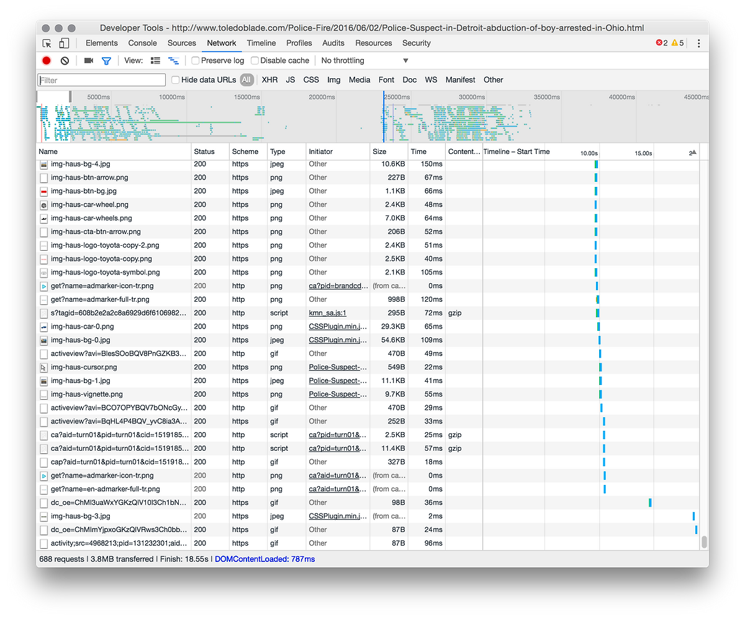Open Police-Suspect initiator link for img-haus-cursor.png

(x=338, y=368)
